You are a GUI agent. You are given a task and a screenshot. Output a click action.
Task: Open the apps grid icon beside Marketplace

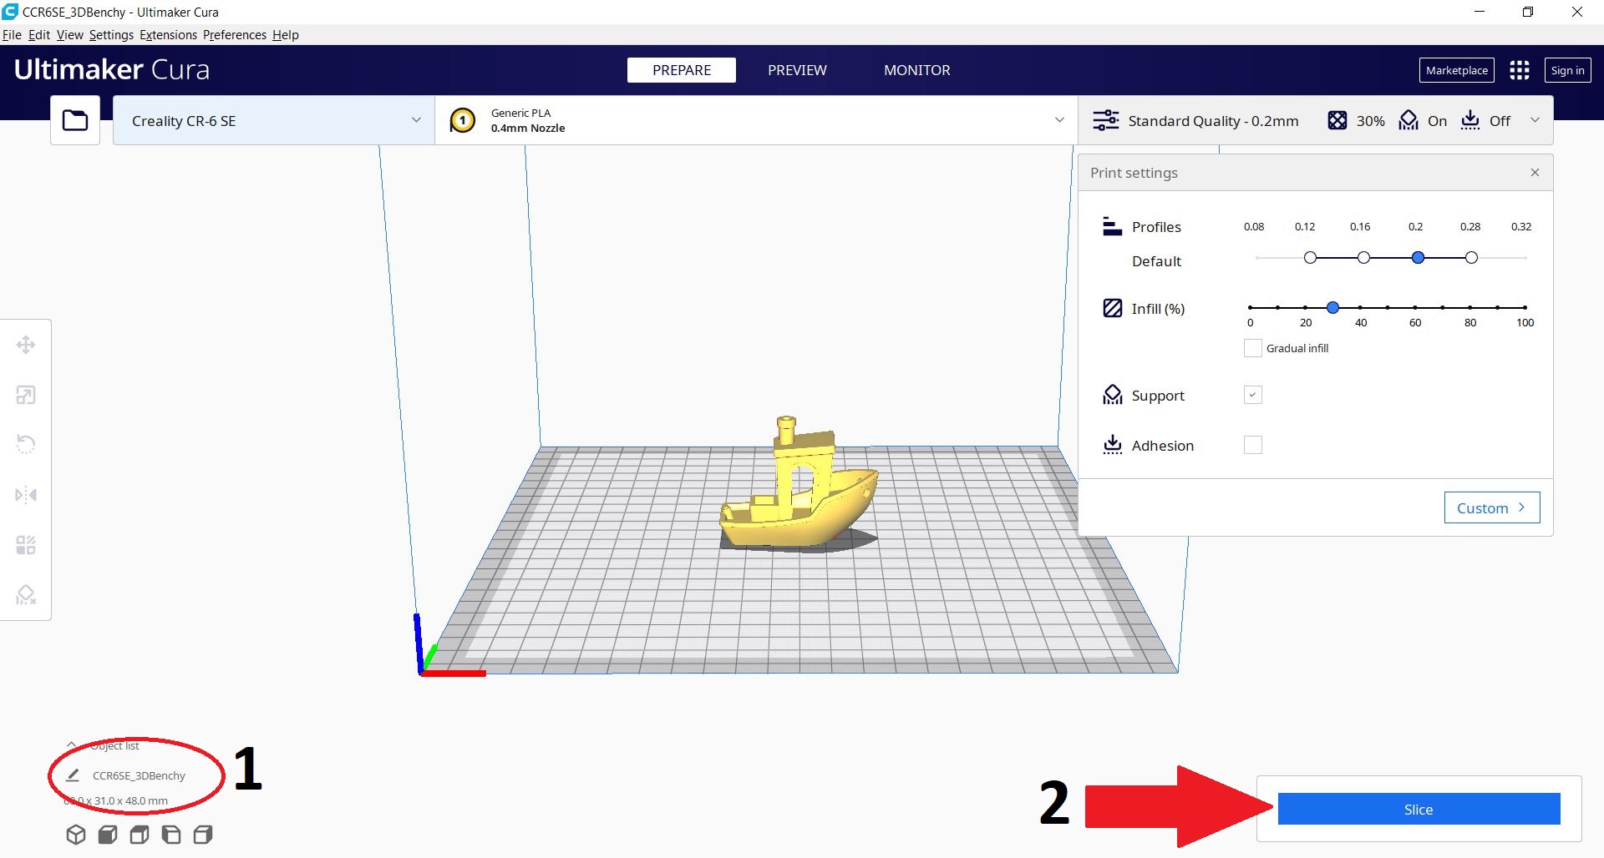coord(1520,70)
